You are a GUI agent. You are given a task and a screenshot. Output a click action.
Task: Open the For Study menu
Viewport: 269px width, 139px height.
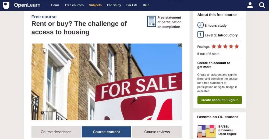(x=114, y=5)
